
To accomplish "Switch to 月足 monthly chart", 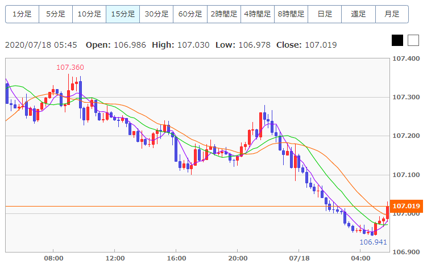I will (392, 14).
